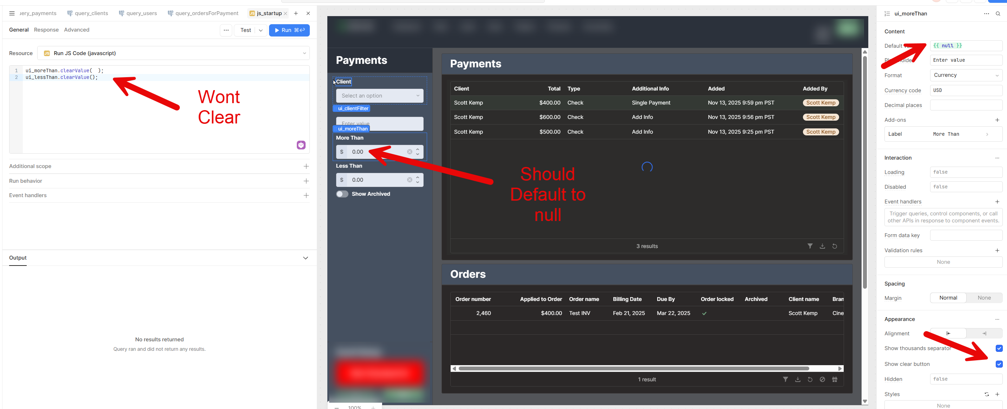Screen dimensions: 1007x409
Task: Toggle the Show Archived switch
Action: click(x=342, y=194)
